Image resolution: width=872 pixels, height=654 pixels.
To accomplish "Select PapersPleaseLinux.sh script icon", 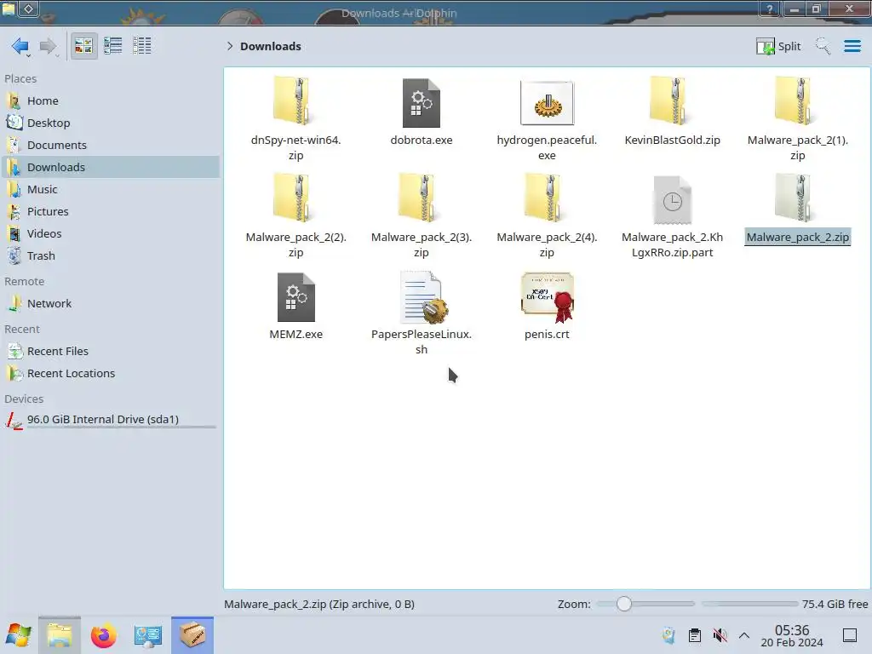I will click(x=424, y=297).
